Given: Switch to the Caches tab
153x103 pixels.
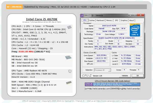Looking at the screenshot, I should [92, 20].
